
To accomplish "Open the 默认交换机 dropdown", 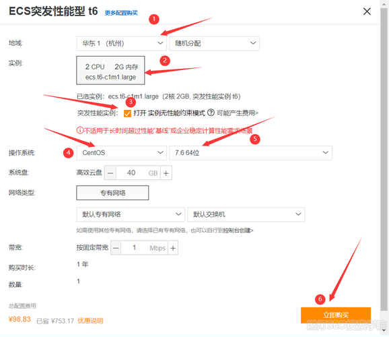I will tap(246, 214).
